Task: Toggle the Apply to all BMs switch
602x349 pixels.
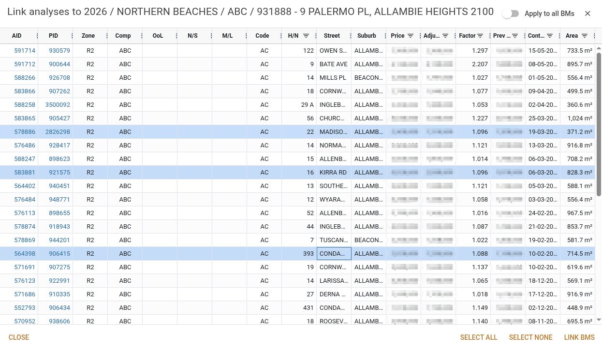Action: (510, 14)
